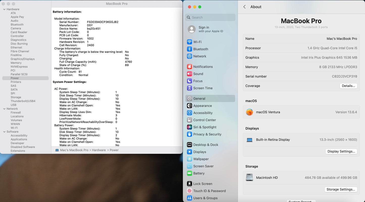Open Display Settings button
The width and height of the screenshot is (365, 202).
(341, 151)
